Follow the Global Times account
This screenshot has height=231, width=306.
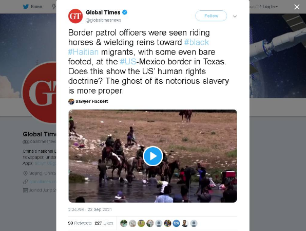click(211, 16)
